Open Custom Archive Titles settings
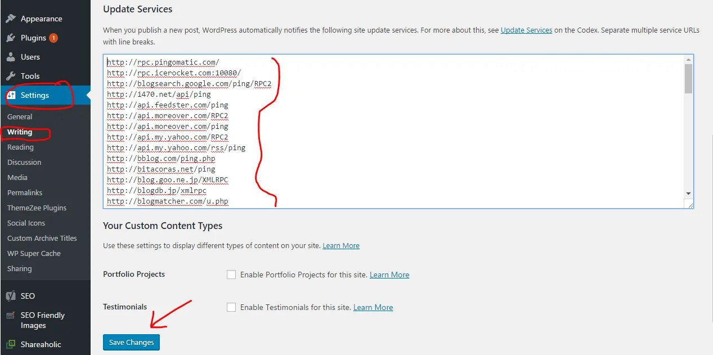The width and height of the screenshot is (713, 355). point(42,238)
